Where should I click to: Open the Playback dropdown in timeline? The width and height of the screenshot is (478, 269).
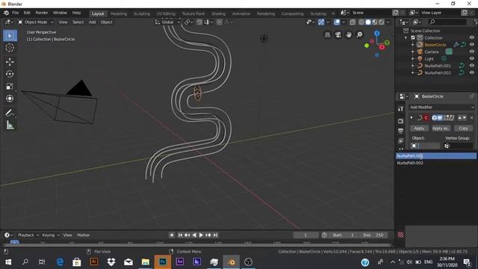click(x=28, y=235)
